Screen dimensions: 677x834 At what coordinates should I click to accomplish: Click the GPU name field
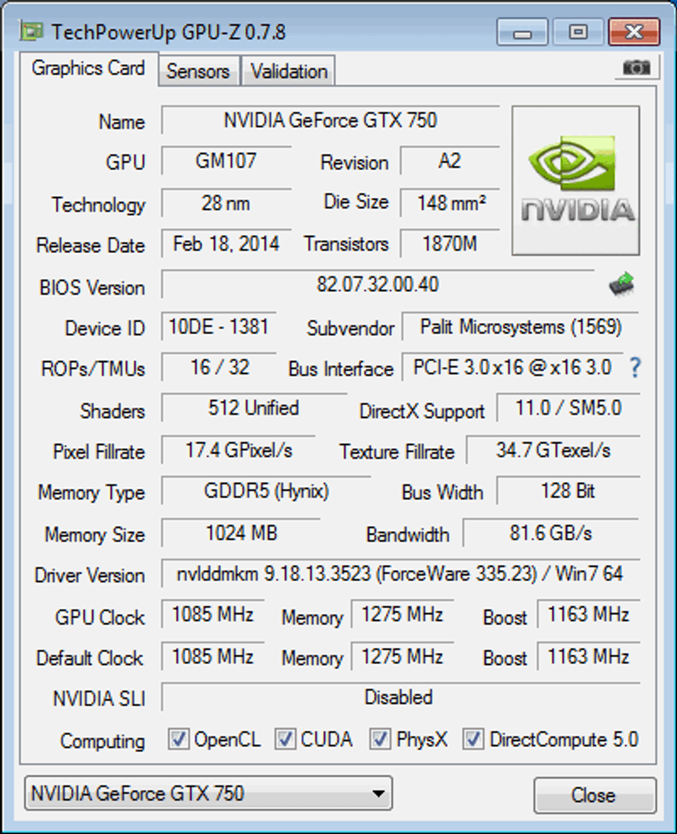coord(330,121)
